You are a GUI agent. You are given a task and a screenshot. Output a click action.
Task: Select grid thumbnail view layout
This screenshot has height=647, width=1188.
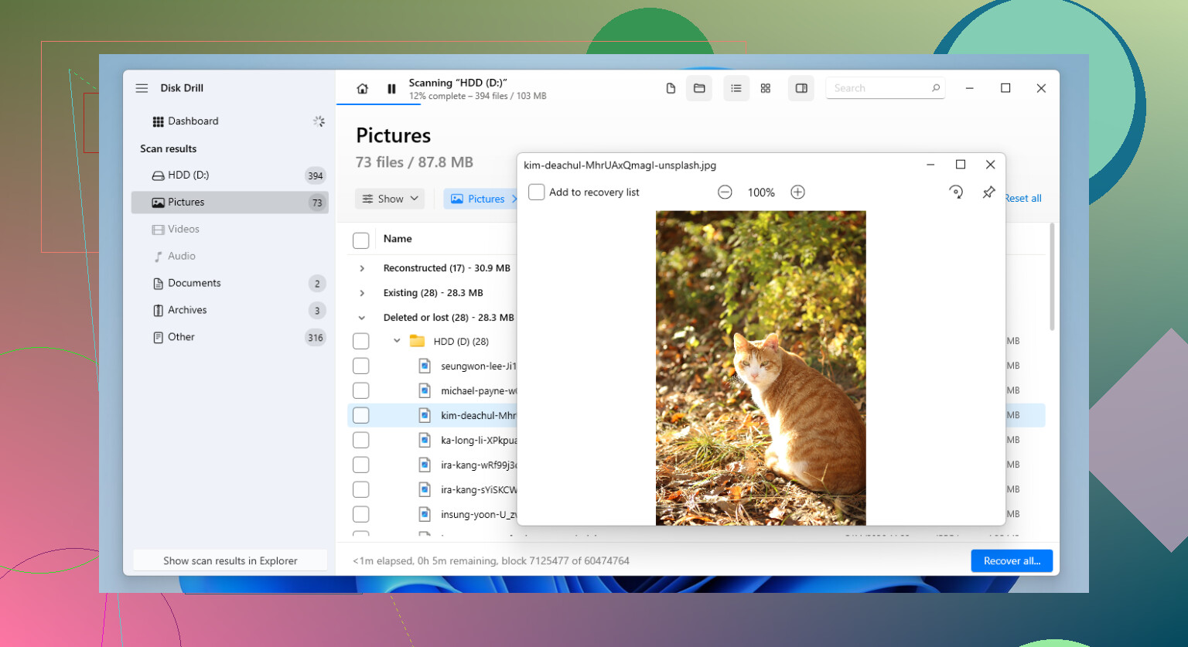tap(766, 89)
